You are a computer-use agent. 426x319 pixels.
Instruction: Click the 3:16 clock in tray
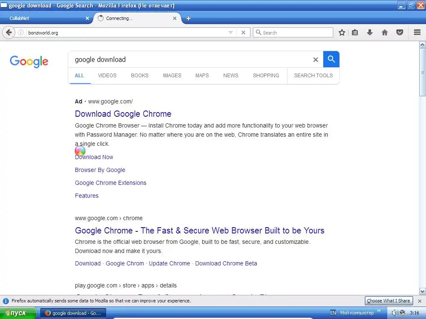click(x=414, y=313)
